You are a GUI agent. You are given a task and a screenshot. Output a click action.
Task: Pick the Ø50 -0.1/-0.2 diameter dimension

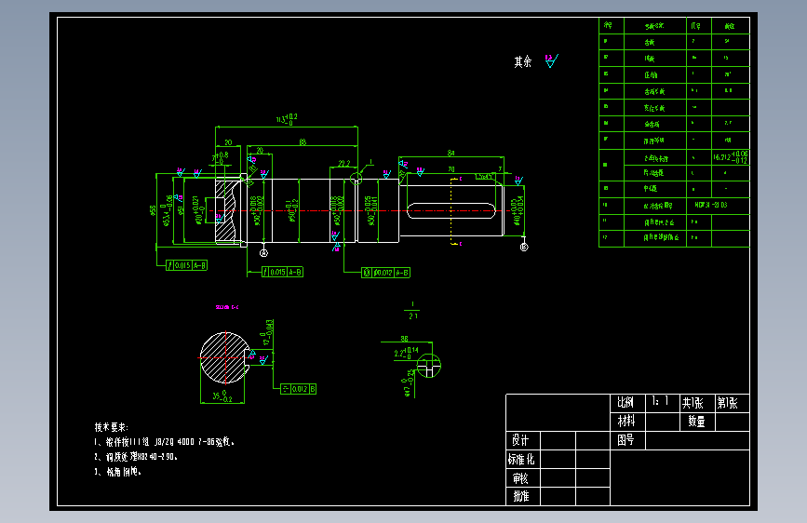tap(292, 210)
